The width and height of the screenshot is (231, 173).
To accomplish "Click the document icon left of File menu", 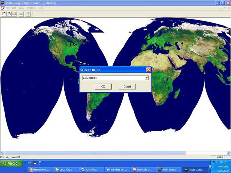I will 2,8.
